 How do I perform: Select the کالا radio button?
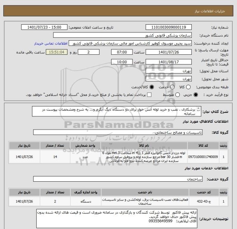188,87
